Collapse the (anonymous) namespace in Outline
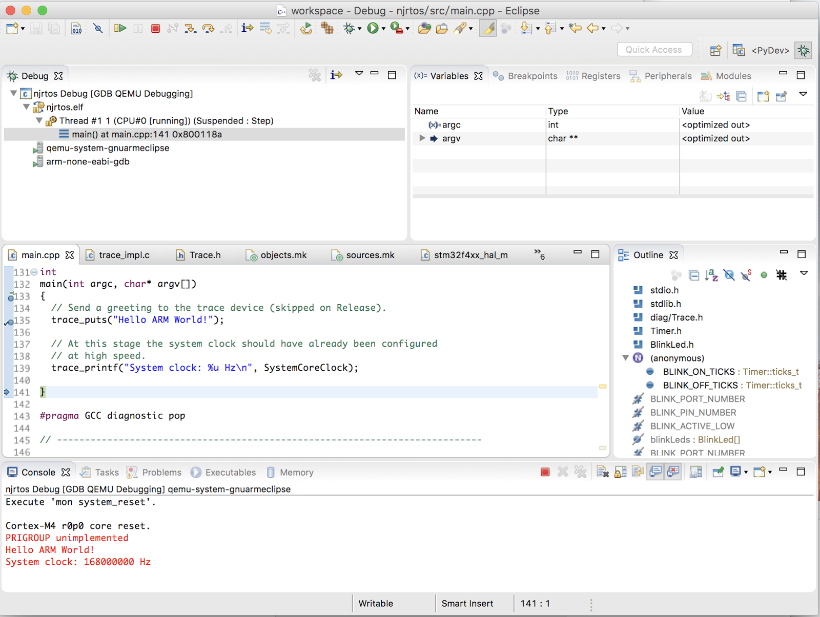Image resolution: width=820 pixels, height=617 pixels. coord(626,358)
